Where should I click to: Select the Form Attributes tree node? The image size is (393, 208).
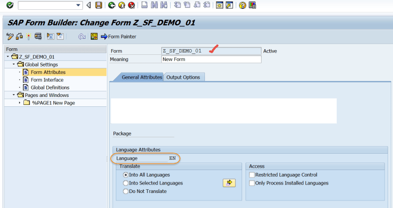48,72
